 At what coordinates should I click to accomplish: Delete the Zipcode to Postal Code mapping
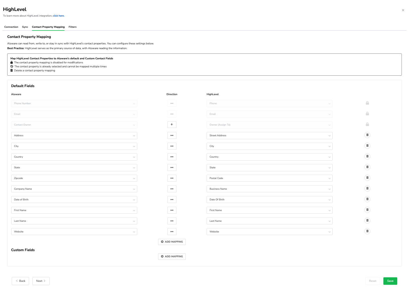pyautogui.click(x=367, y=178)
